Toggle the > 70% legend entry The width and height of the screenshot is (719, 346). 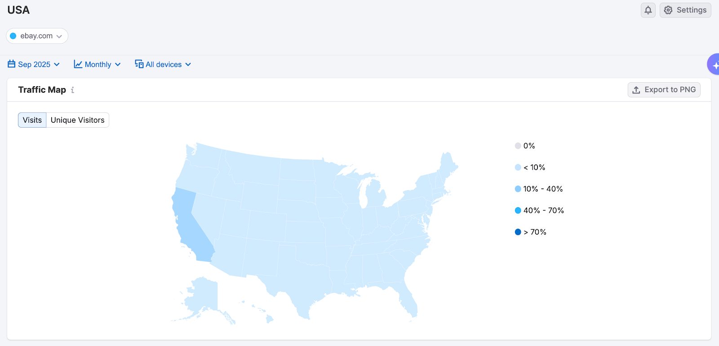(x=530, y=231)
